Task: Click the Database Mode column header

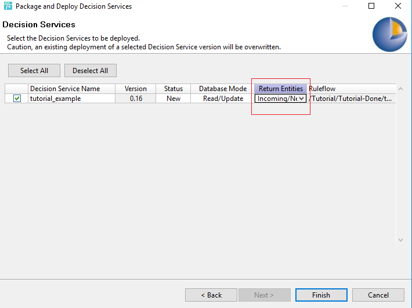Action: click(223, 89)
